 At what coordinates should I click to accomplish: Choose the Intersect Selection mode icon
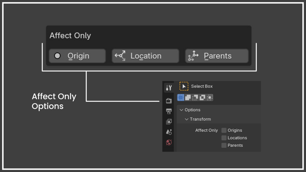(210, 97)
